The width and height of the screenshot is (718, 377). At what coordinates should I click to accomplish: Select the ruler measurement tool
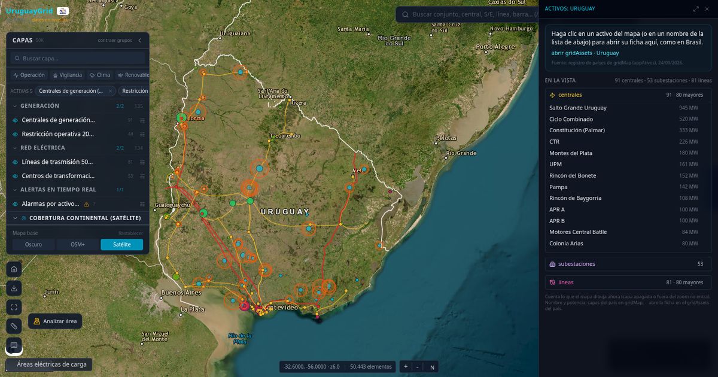pos(14,326)
